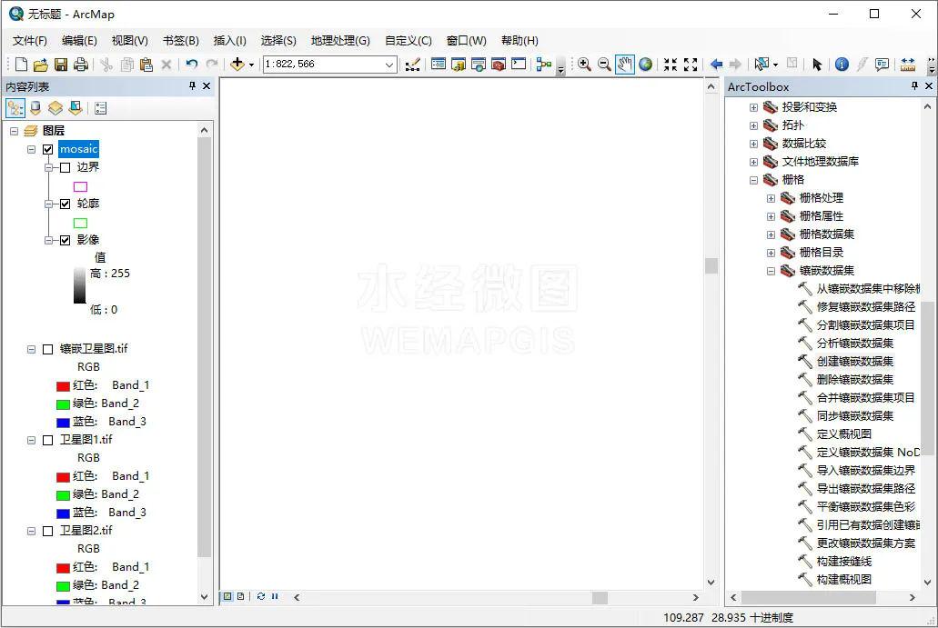Save the map with Save icon
The width and height of the screenshot is (938, 628).
[60, 64]
